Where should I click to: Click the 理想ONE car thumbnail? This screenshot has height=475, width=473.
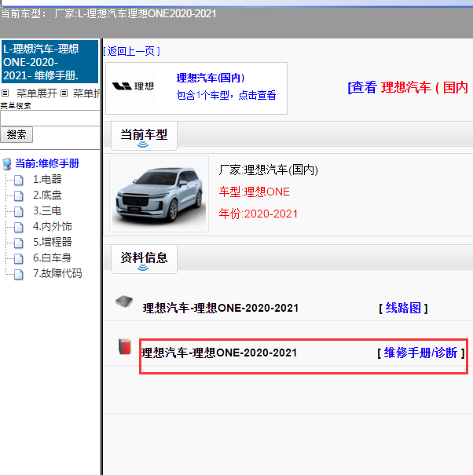pyautogui.click(x=159, y=194)
